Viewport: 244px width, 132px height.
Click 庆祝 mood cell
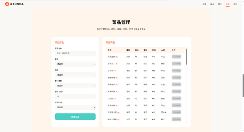(x=163, y=85)
